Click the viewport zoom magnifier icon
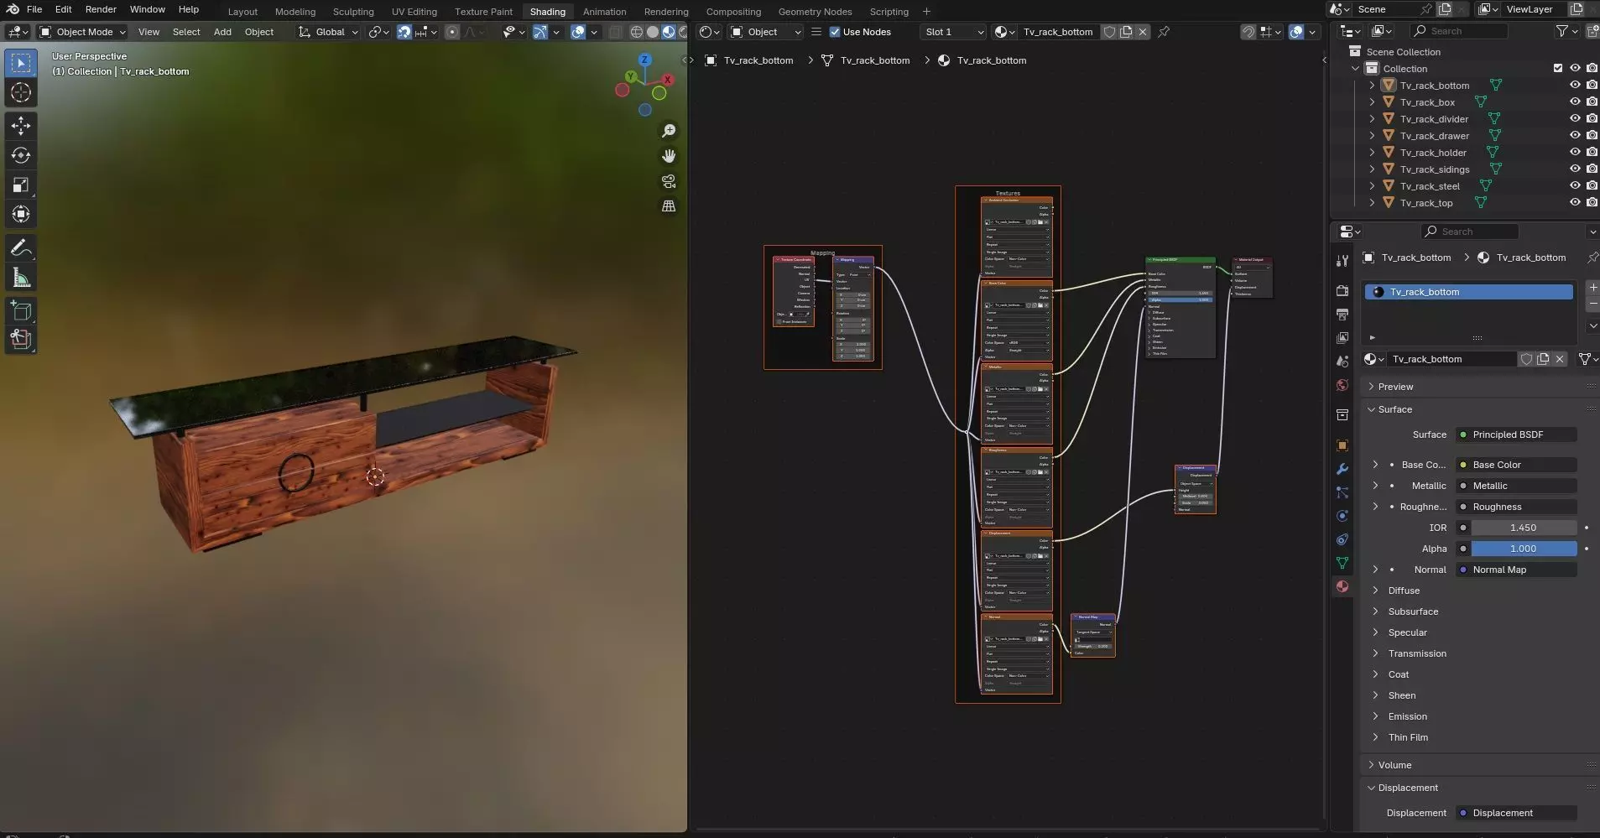 click(669, 131)
